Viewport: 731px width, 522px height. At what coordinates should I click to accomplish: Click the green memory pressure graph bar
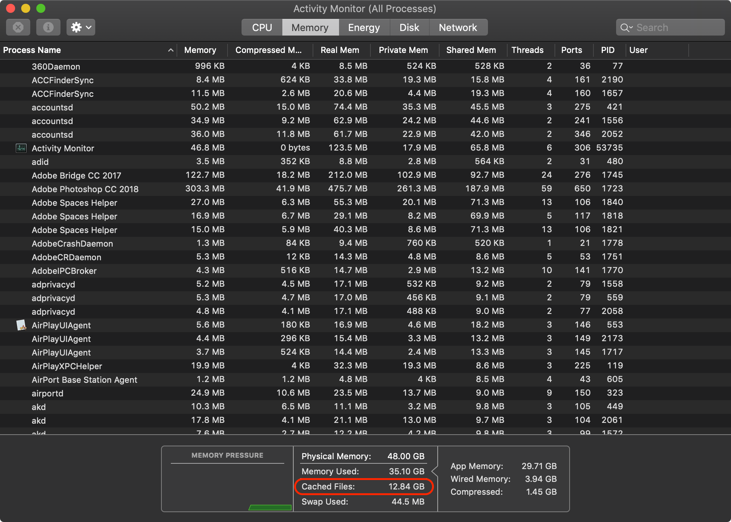tap(270, 507)
